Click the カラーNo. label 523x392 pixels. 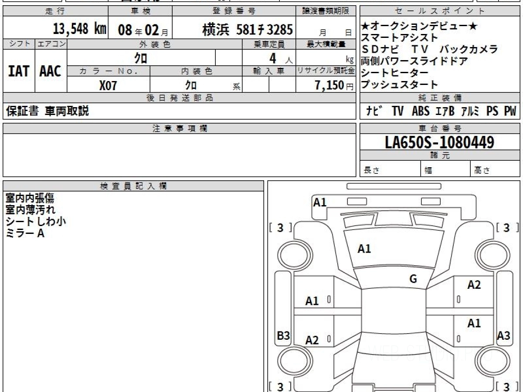point(109,71)
